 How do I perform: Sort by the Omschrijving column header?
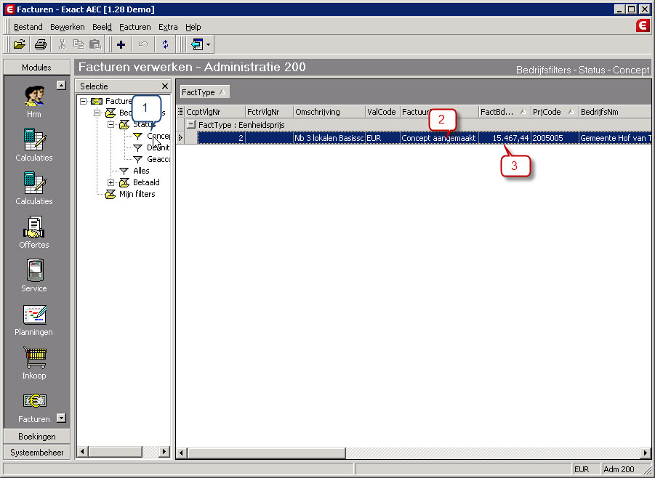coord(329,112)
